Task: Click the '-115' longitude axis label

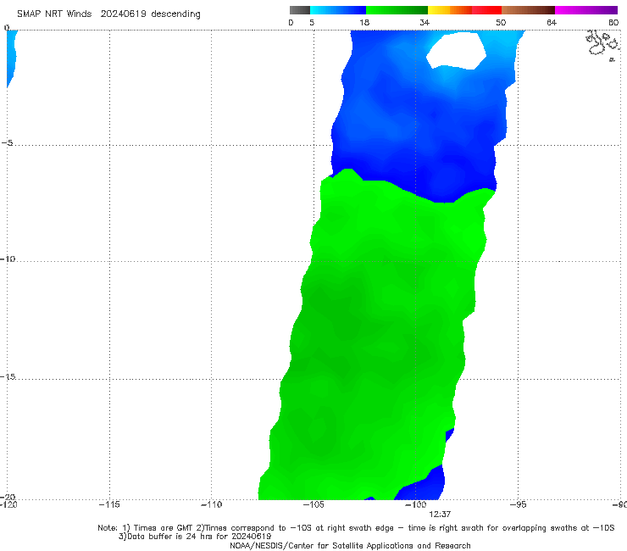Action: pyautogui.click(x=109, y=504)
